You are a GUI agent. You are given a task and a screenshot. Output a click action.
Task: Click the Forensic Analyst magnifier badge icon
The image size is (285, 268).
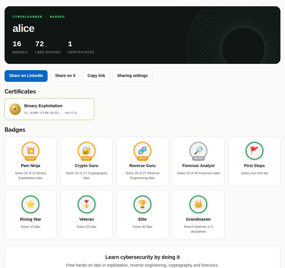tap(198, 151)
